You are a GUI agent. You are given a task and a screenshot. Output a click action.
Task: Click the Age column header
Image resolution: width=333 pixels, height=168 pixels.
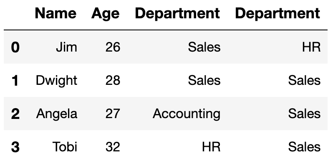click(x=106, y=14)
